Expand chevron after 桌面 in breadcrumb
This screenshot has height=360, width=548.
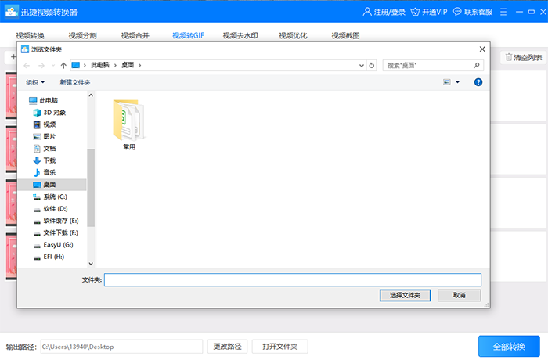(x=140, y=66)
